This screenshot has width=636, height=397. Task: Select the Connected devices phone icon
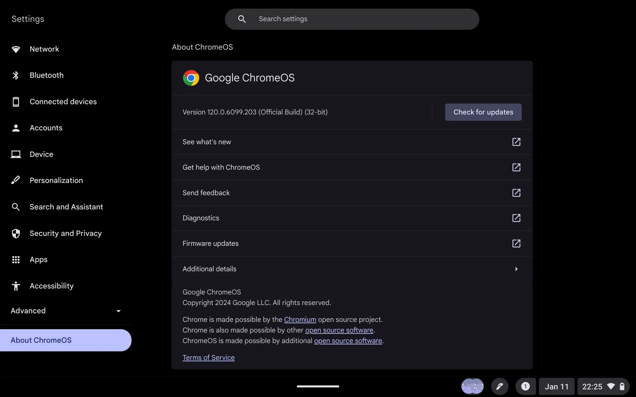[x=16, y=102]
